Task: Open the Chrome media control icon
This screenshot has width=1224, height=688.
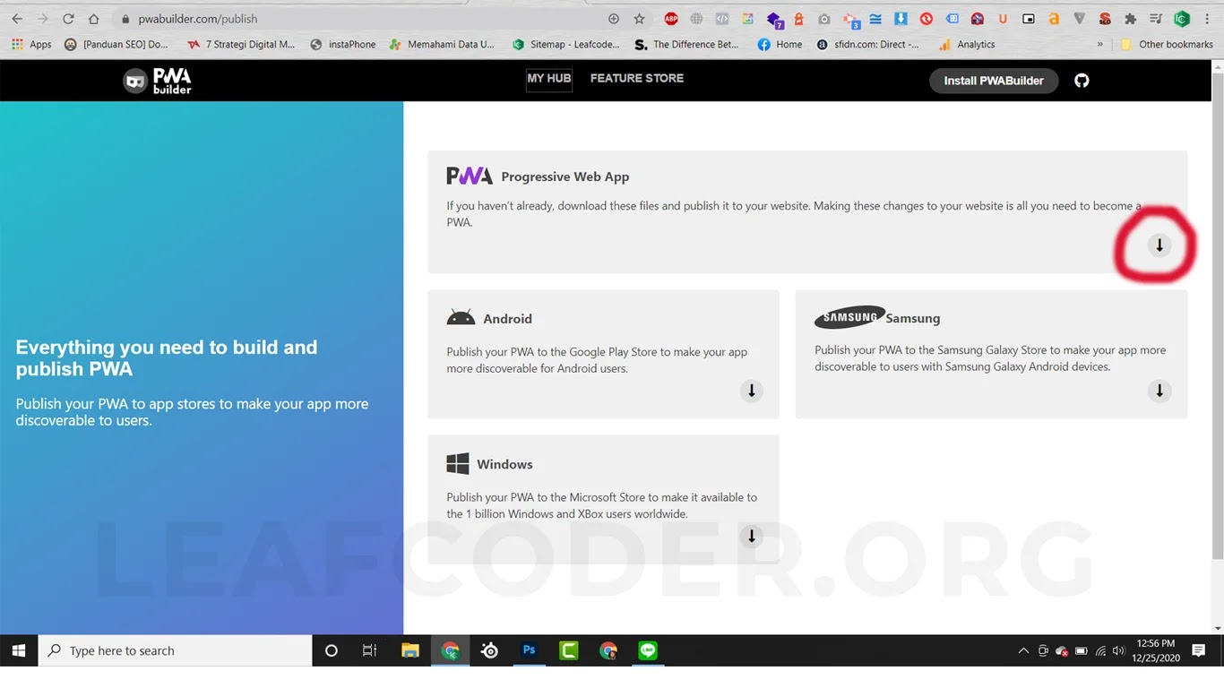Action: point(1156,19)
